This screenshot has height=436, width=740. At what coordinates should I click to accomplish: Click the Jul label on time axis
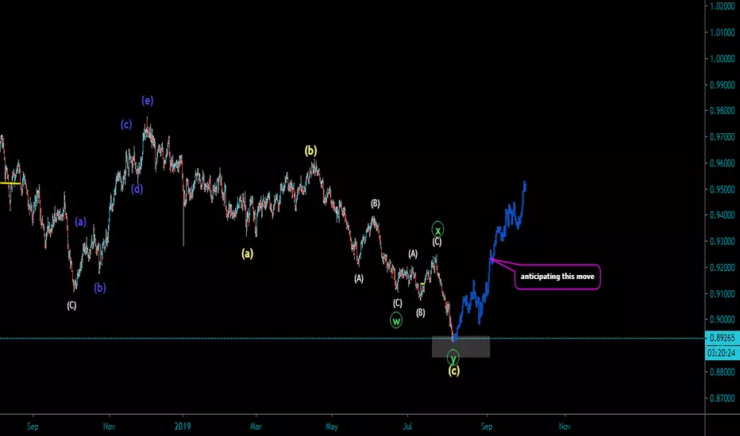tap(407, 426)
